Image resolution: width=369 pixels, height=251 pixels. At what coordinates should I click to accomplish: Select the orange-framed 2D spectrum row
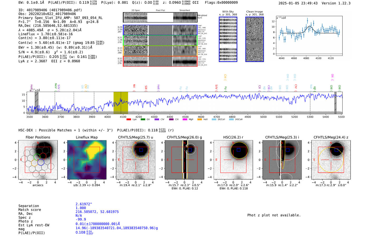[160, 51]
